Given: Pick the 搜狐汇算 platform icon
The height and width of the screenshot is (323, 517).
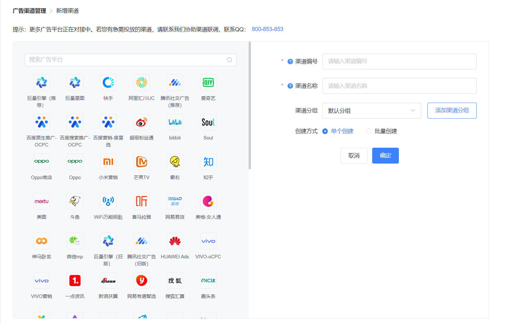Looking at the screenshot, I should coord(175,281).
